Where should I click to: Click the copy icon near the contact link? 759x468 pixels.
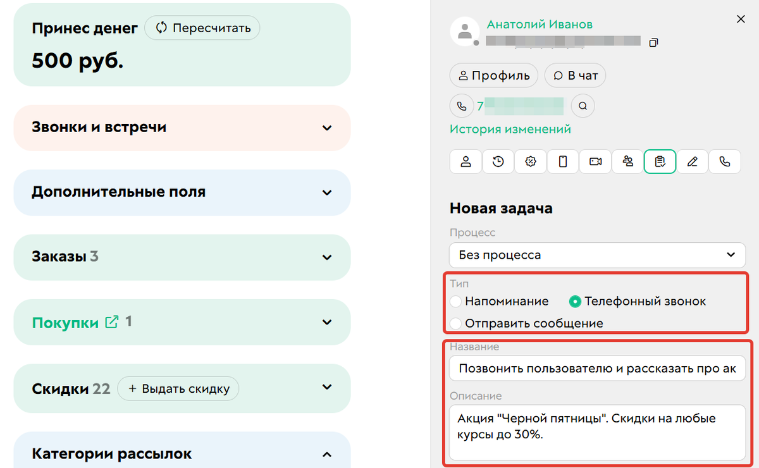[x=653, y=42]
